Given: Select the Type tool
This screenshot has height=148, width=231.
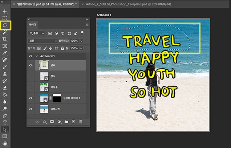Looking at the screenshot, I should tap(5, 122).
